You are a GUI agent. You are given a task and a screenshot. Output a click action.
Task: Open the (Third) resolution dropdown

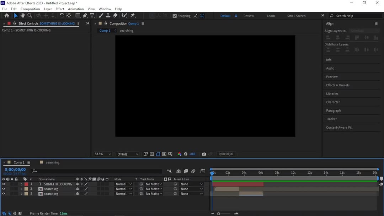point(128,154)
